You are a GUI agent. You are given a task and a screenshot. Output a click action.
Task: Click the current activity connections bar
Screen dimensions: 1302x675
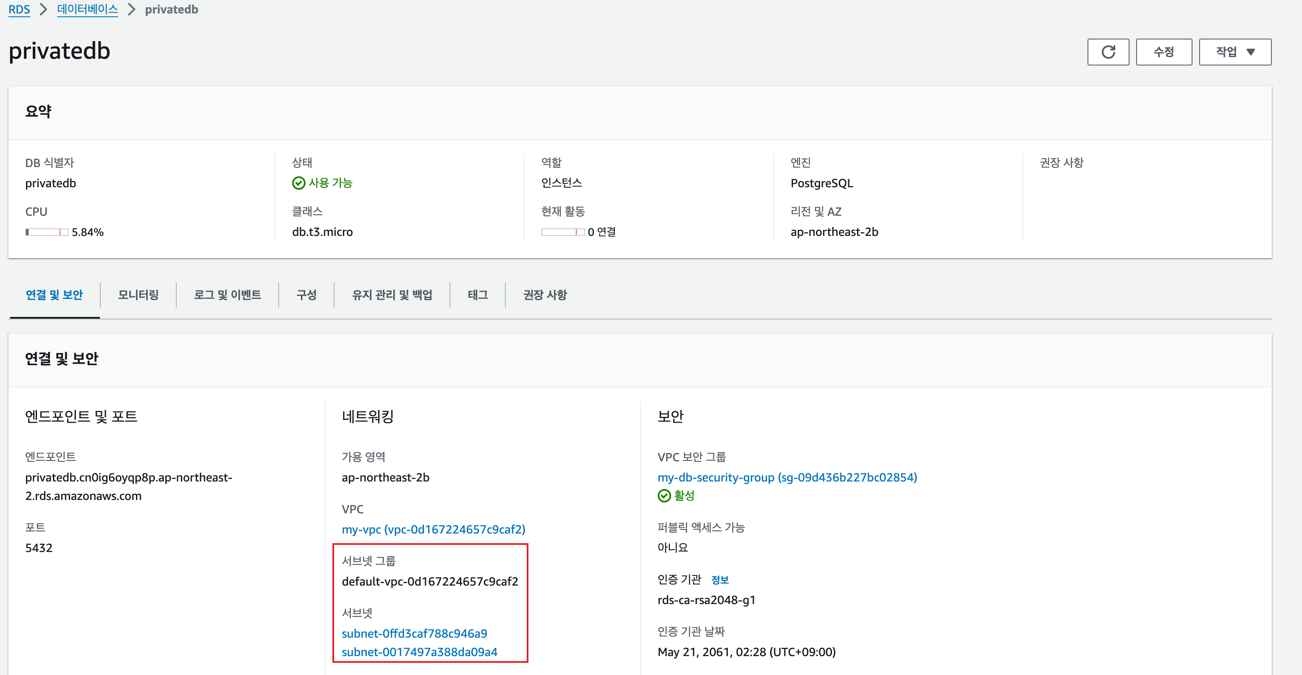click(562, 232)
